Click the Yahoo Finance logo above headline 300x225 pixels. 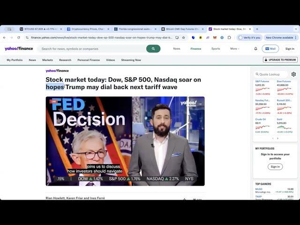pyautogui.click(x=57, y=71)
